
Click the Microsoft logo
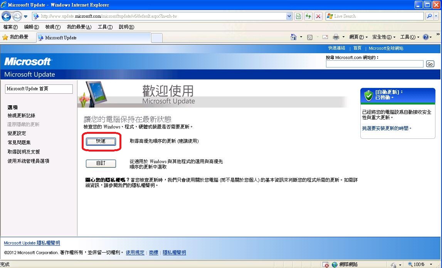[28, 61]
